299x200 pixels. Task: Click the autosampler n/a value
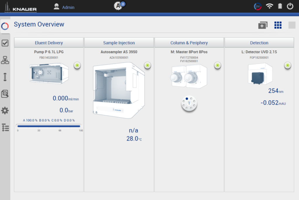pyautogui.click(x=133, y=130)
